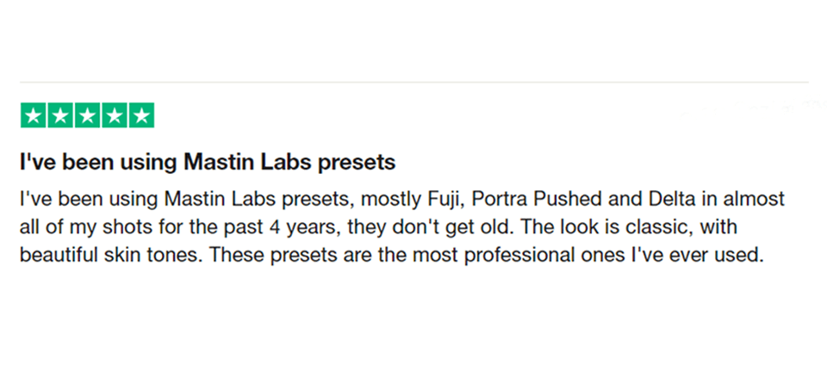Click the horizontal divider above the stars

pyautogui.click(x=413, y=83)
